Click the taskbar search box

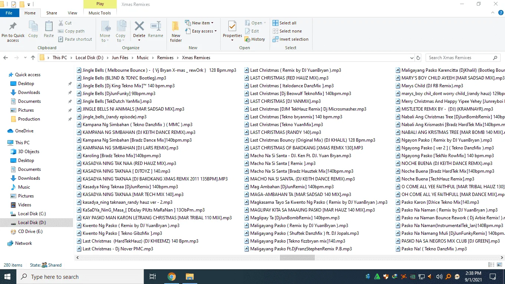80,277
